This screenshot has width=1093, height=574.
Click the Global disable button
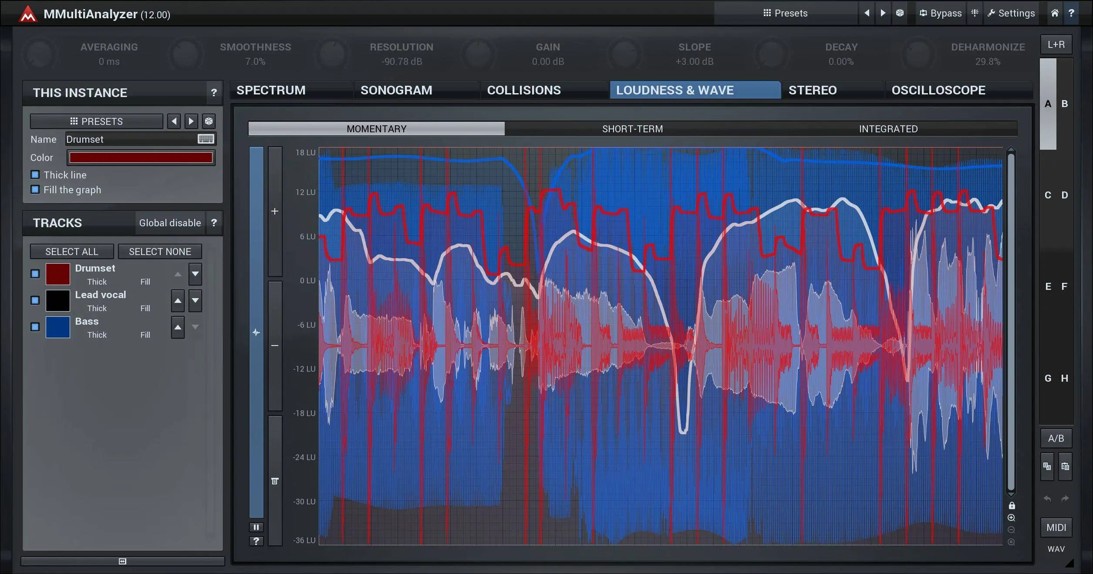[x=170, y=223]
